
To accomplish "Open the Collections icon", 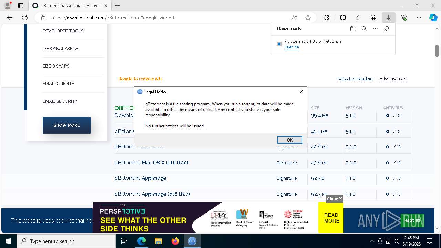I will pyautogui.click(x=373, y=18).
